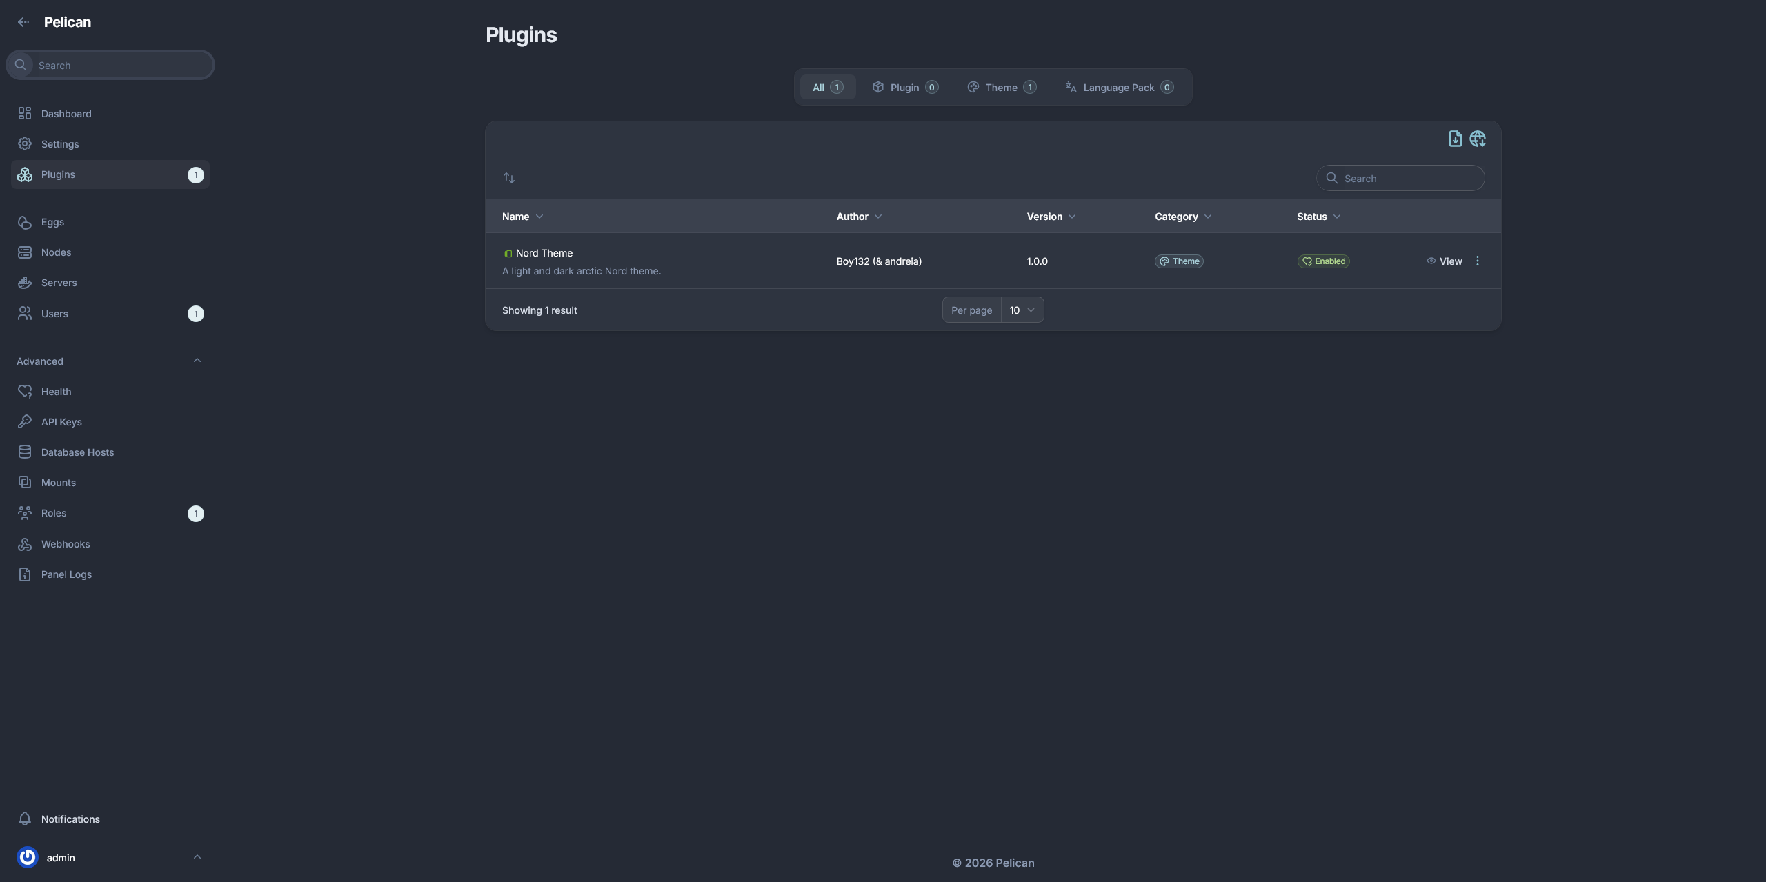Open Database Hosts
This screenshot has height=882, width=1766.
pos(110,452)
